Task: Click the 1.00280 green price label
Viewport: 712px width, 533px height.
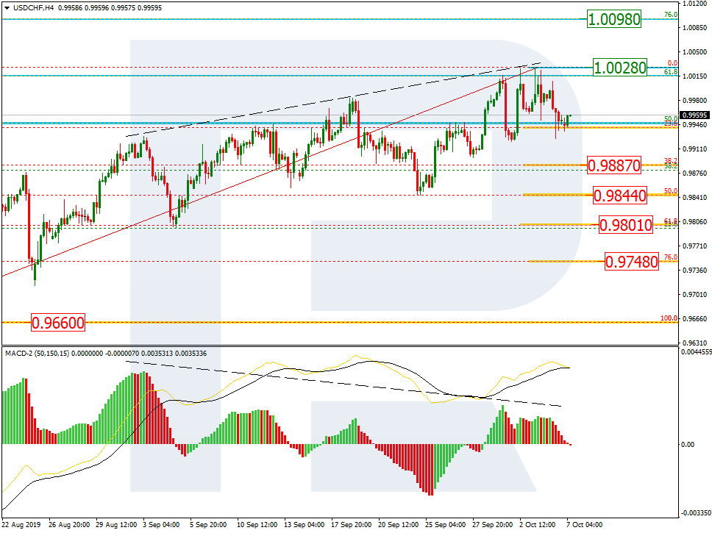Action: (x=620, y=68)
